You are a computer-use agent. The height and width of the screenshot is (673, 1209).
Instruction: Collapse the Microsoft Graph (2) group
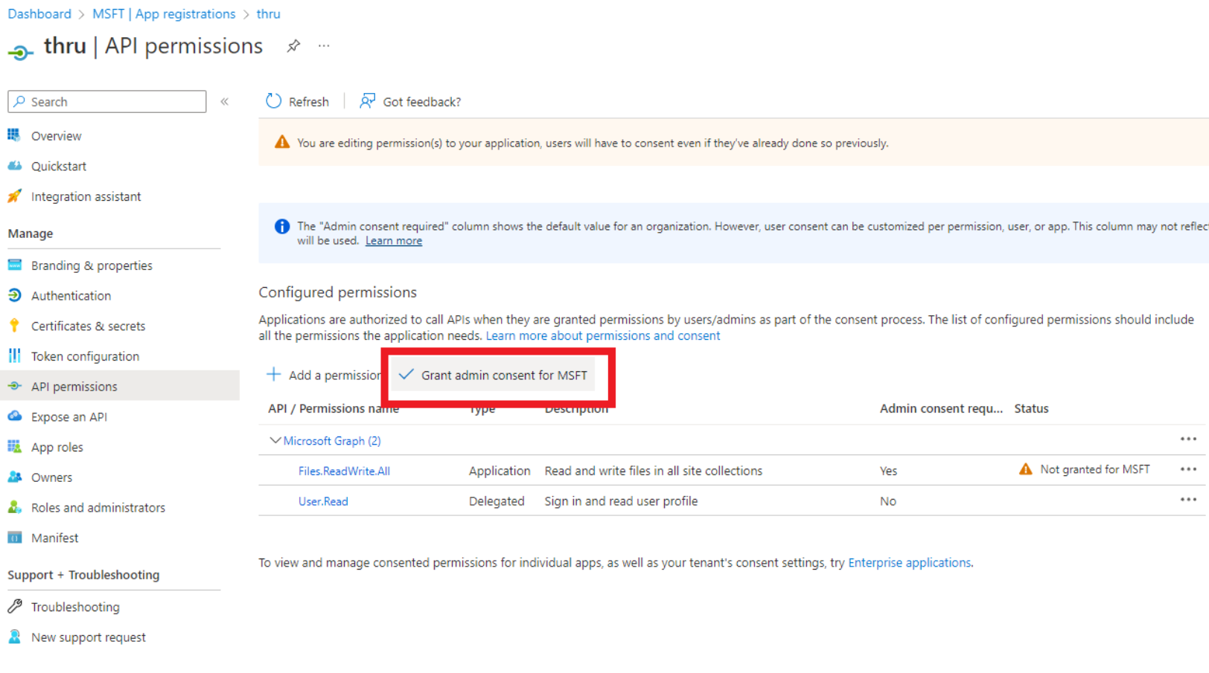tap(275, 441)
